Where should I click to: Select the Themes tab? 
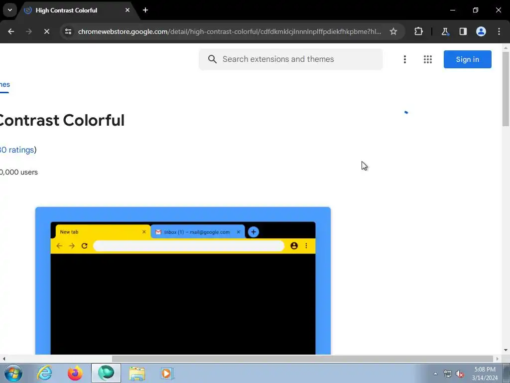point(4,85)
